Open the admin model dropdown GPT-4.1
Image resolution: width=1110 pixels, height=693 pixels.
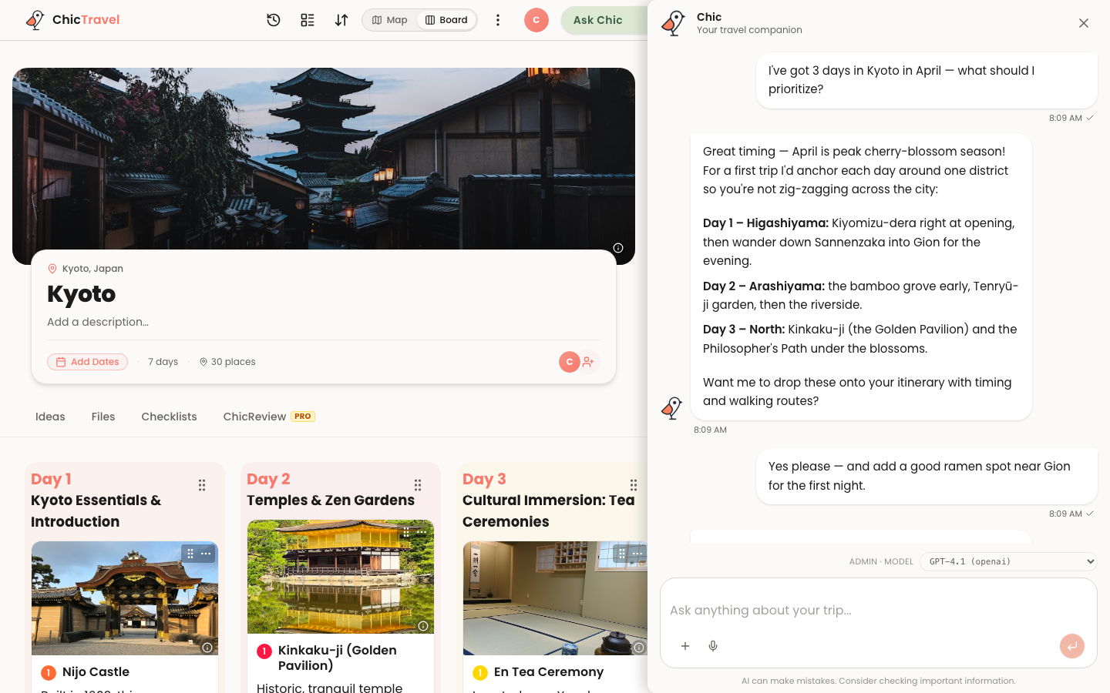click(1010, 561)
